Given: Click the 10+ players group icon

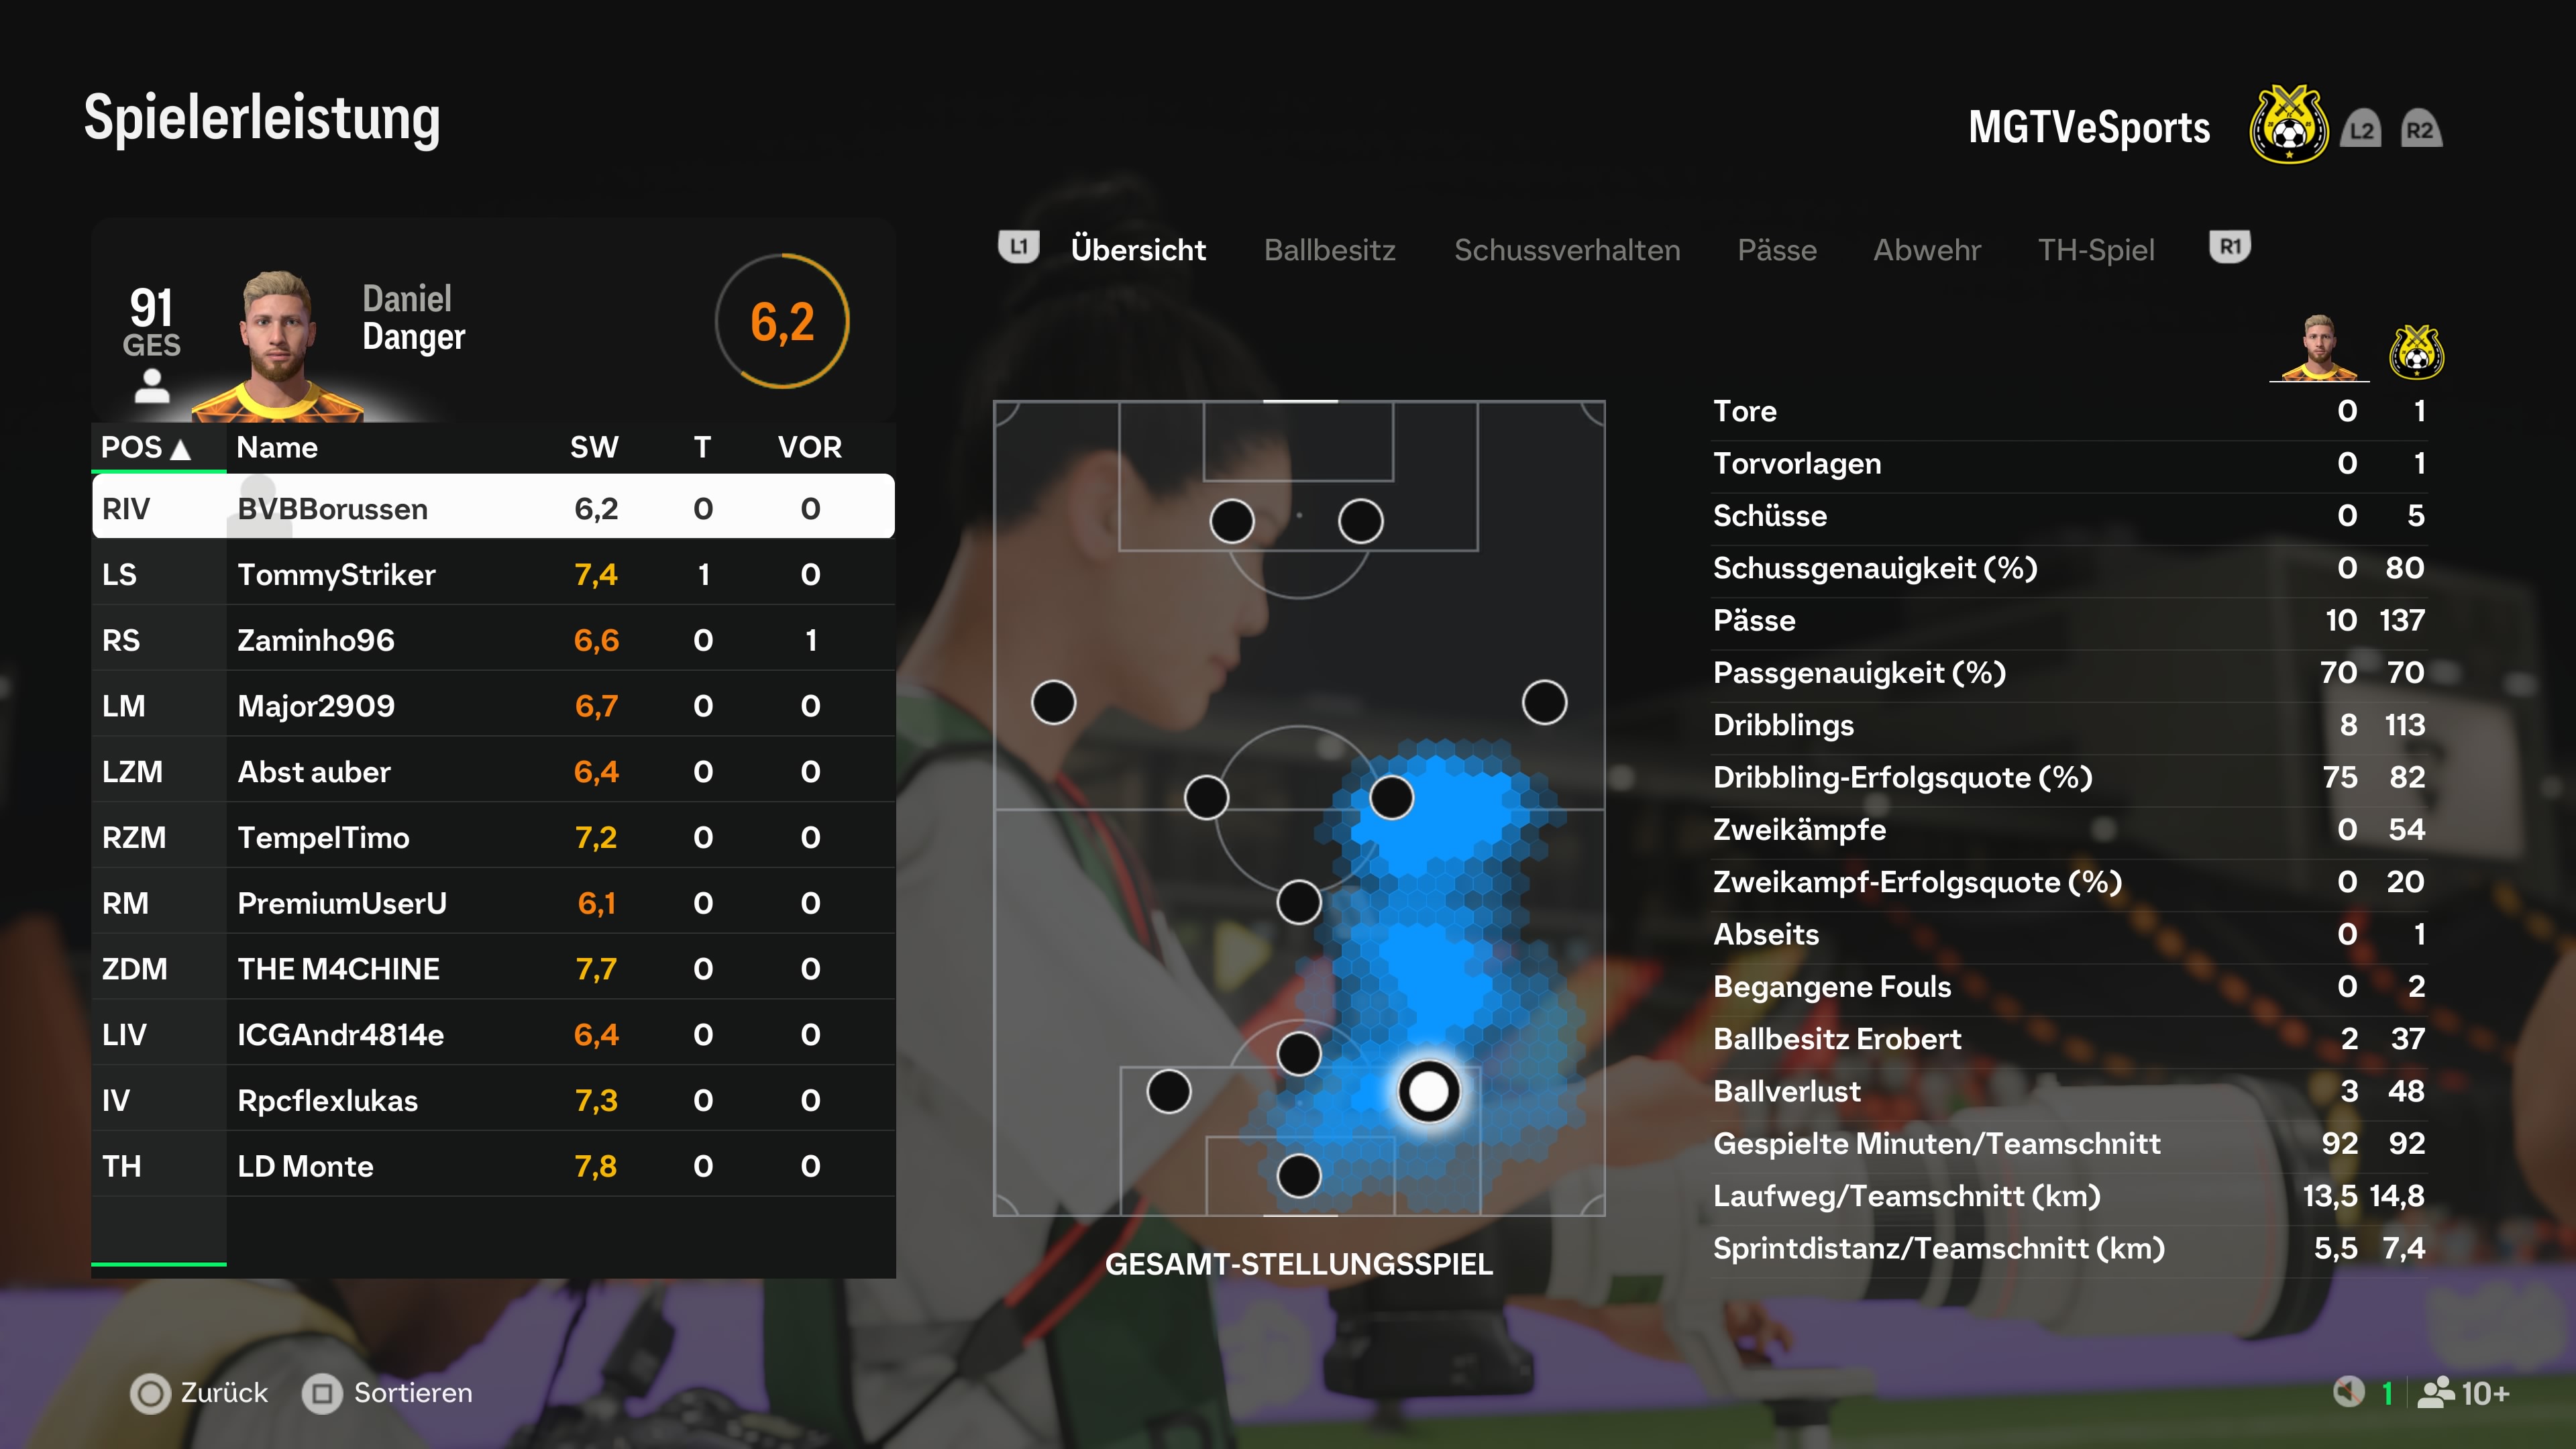Looking at the screenshot, I should pos(2436,1392).
